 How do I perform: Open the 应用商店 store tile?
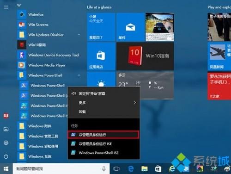pos(101,56)
